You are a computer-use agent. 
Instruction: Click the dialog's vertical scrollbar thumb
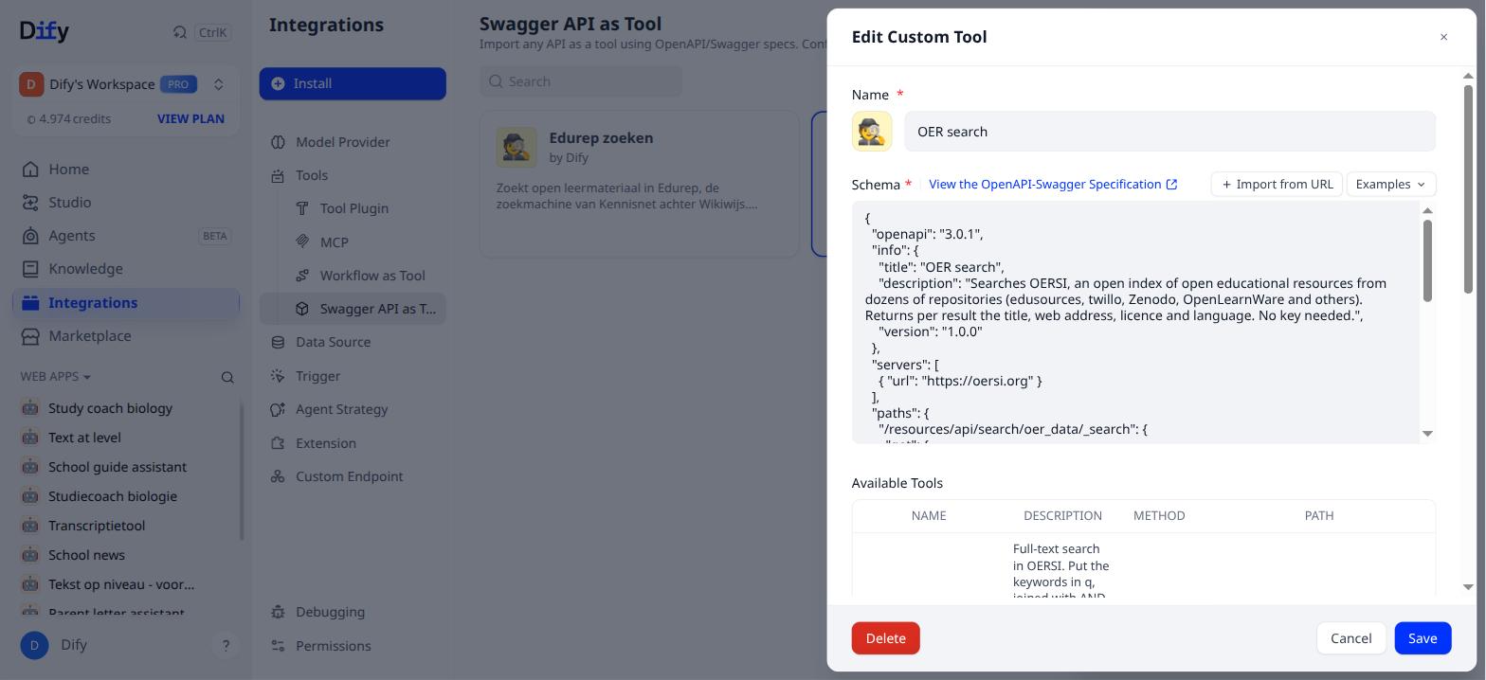tap(1468, 189)
